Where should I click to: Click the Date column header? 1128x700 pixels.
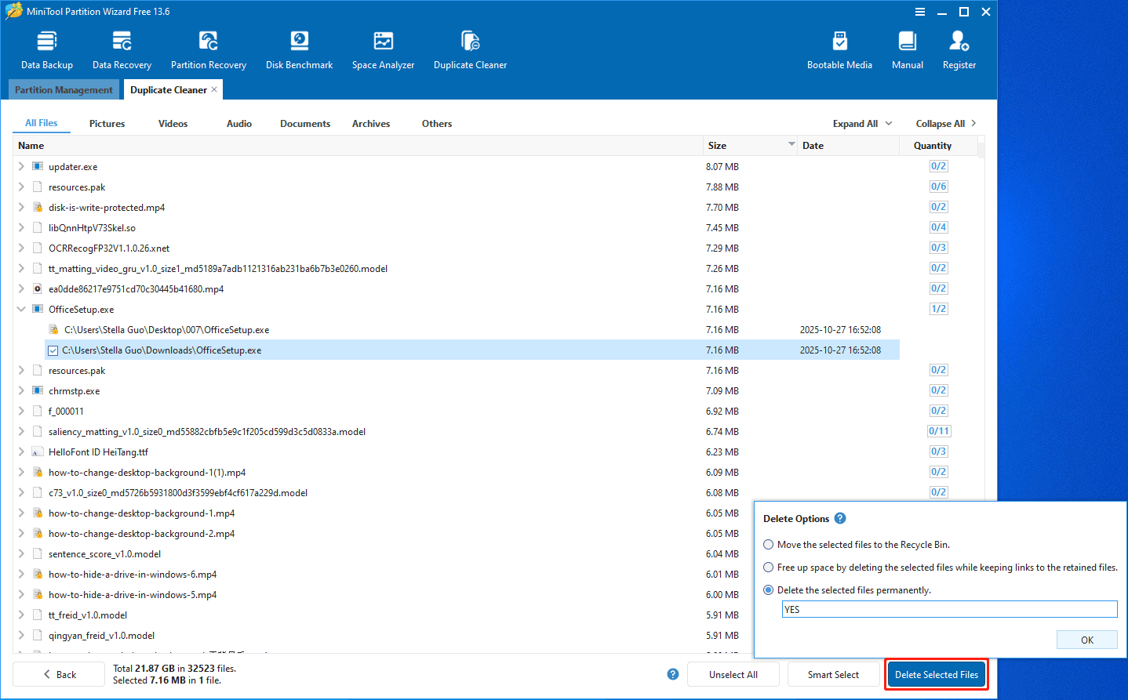849,146
